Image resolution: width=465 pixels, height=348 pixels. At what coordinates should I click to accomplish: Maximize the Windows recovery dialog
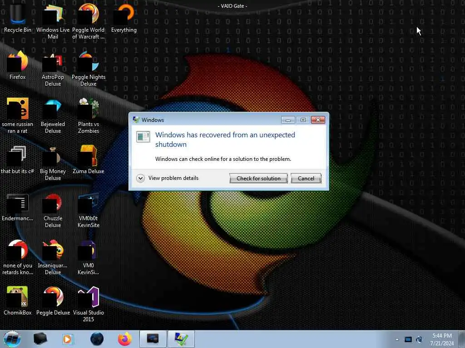pyautogui.click(x=303, y=120)
